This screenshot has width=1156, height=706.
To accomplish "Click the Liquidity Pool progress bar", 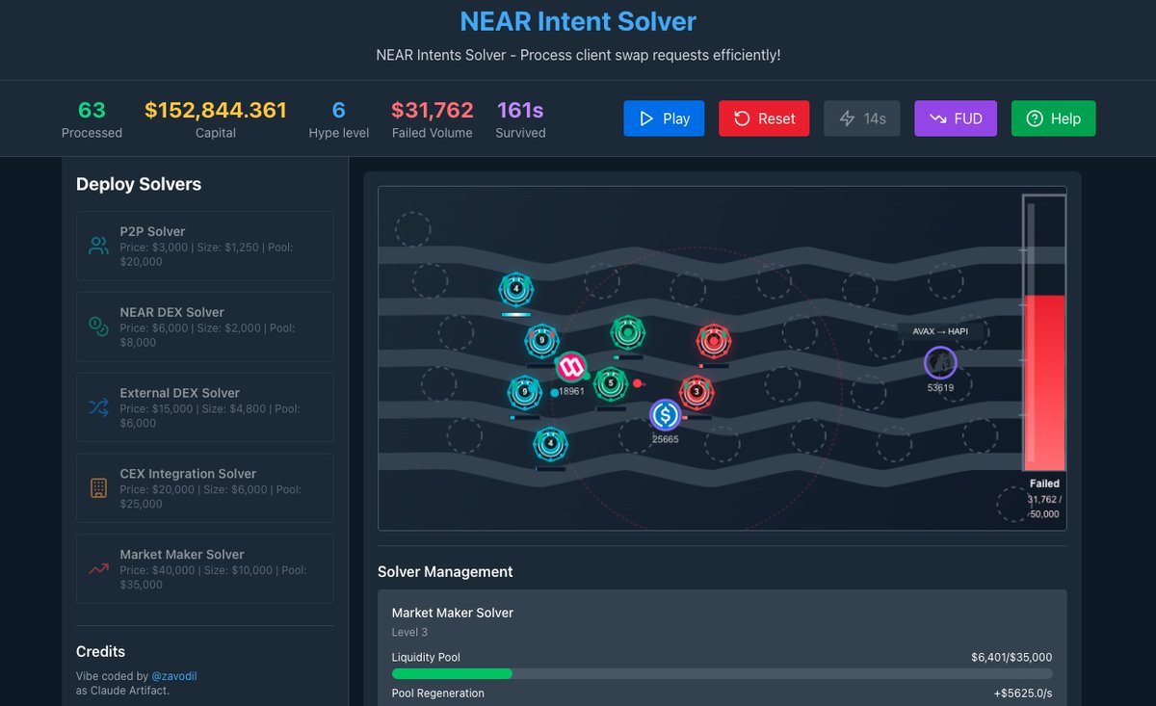I will [722, 674].
